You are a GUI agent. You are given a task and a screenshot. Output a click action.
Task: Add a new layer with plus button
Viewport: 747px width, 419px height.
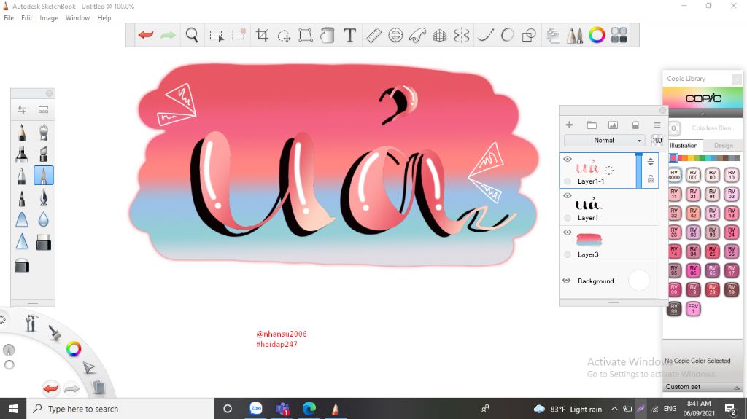pos(569,125)
